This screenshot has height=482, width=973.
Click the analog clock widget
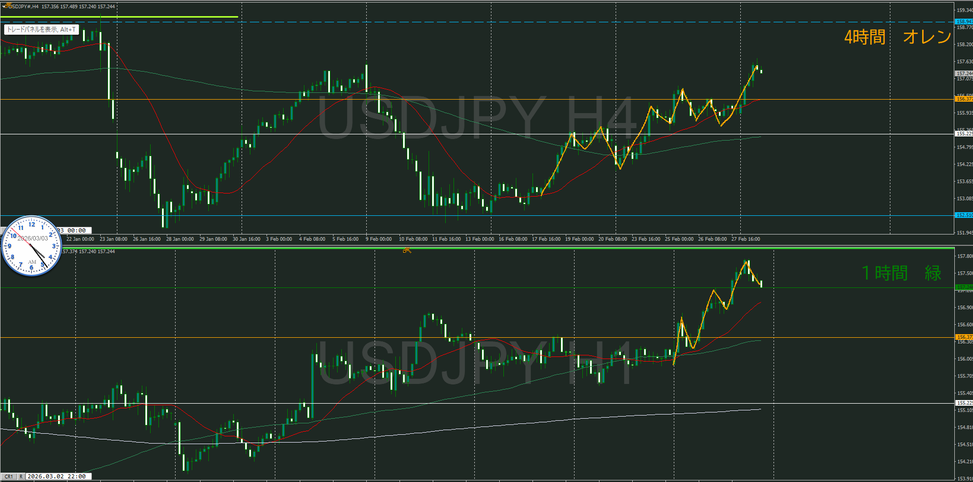point(32,245)
